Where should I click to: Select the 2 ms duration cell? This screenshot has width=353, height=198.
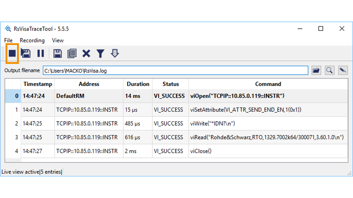(138, 151)
